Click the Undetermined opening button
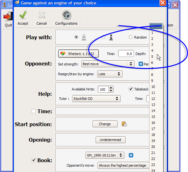Screen dimensions: 188x172 pos(110,140)
